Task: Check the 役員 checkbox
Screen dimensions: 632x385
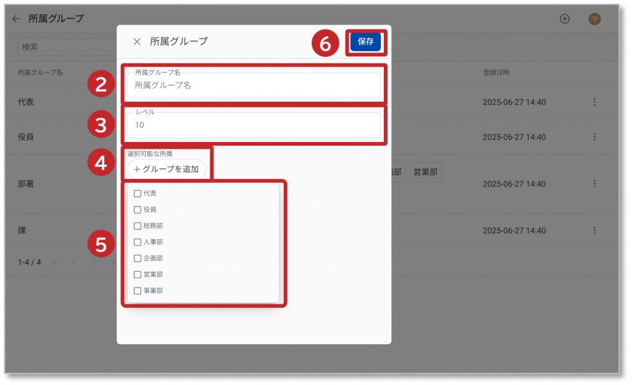Action: click(x=138, y=210)
